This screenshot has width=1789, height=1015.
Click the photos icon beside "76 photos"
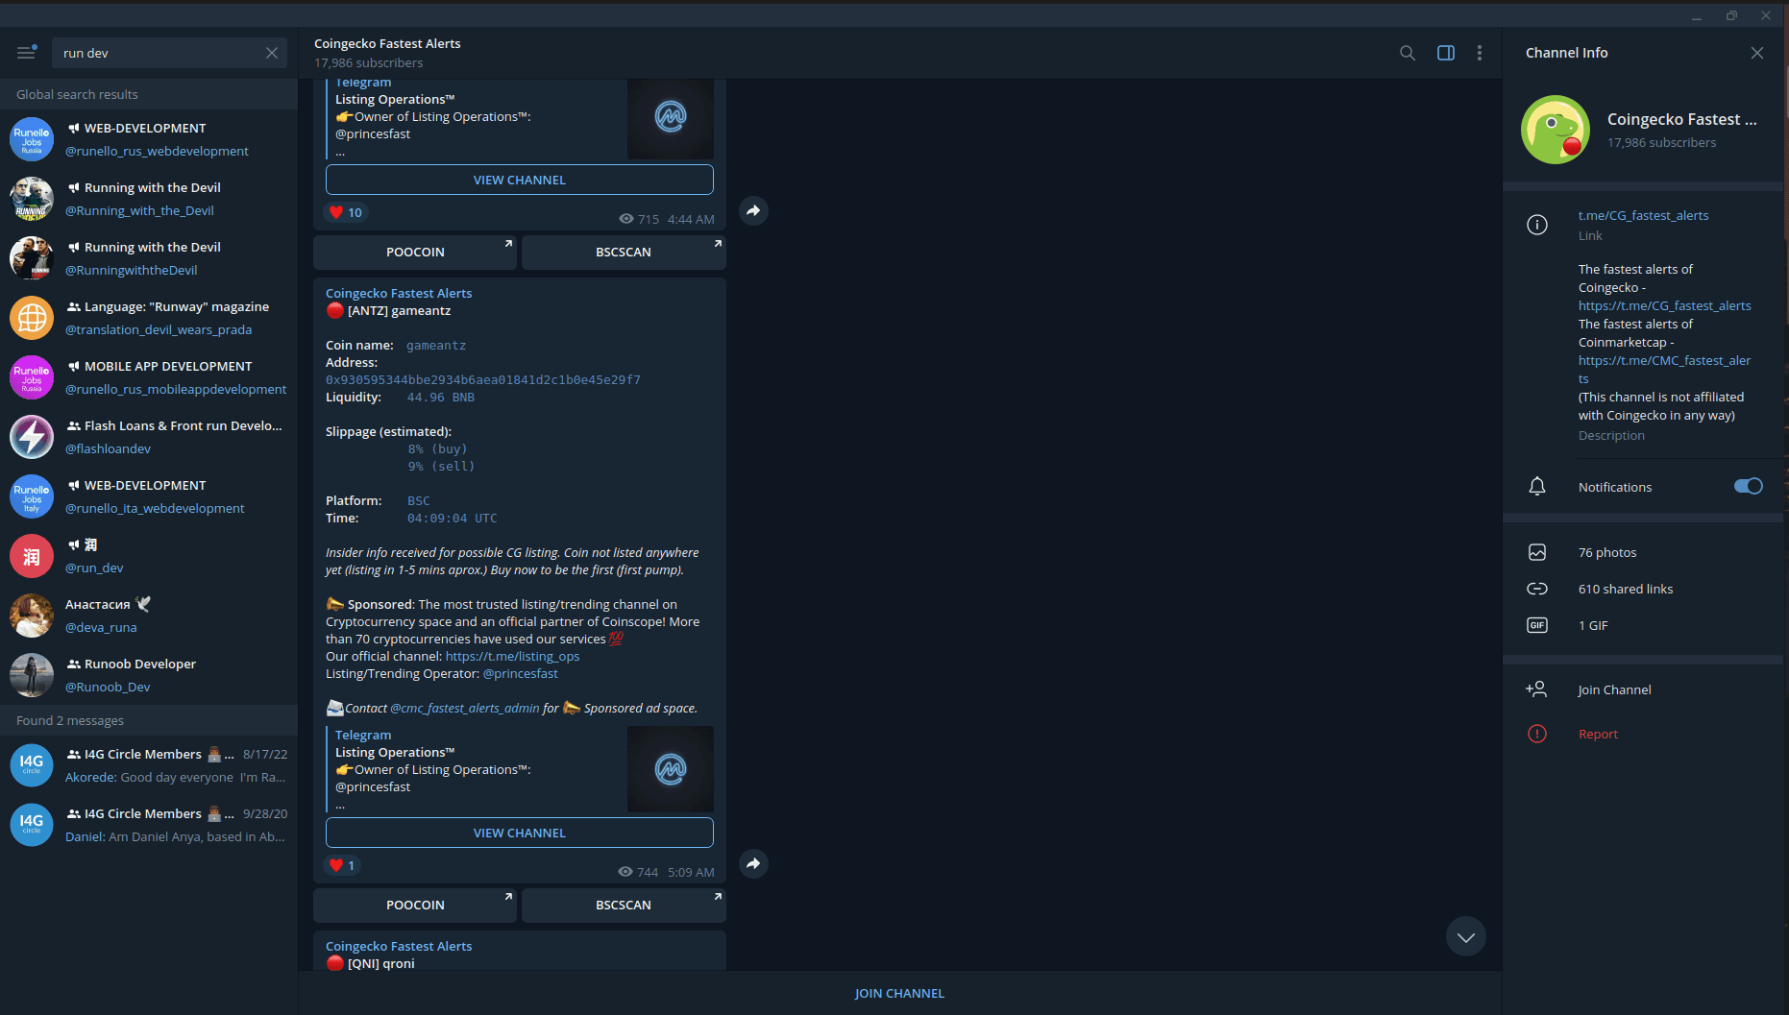coord(1537,551)
